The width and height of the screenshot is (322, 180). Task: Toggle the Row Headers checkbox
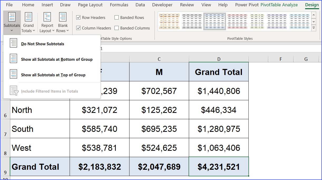78,17
